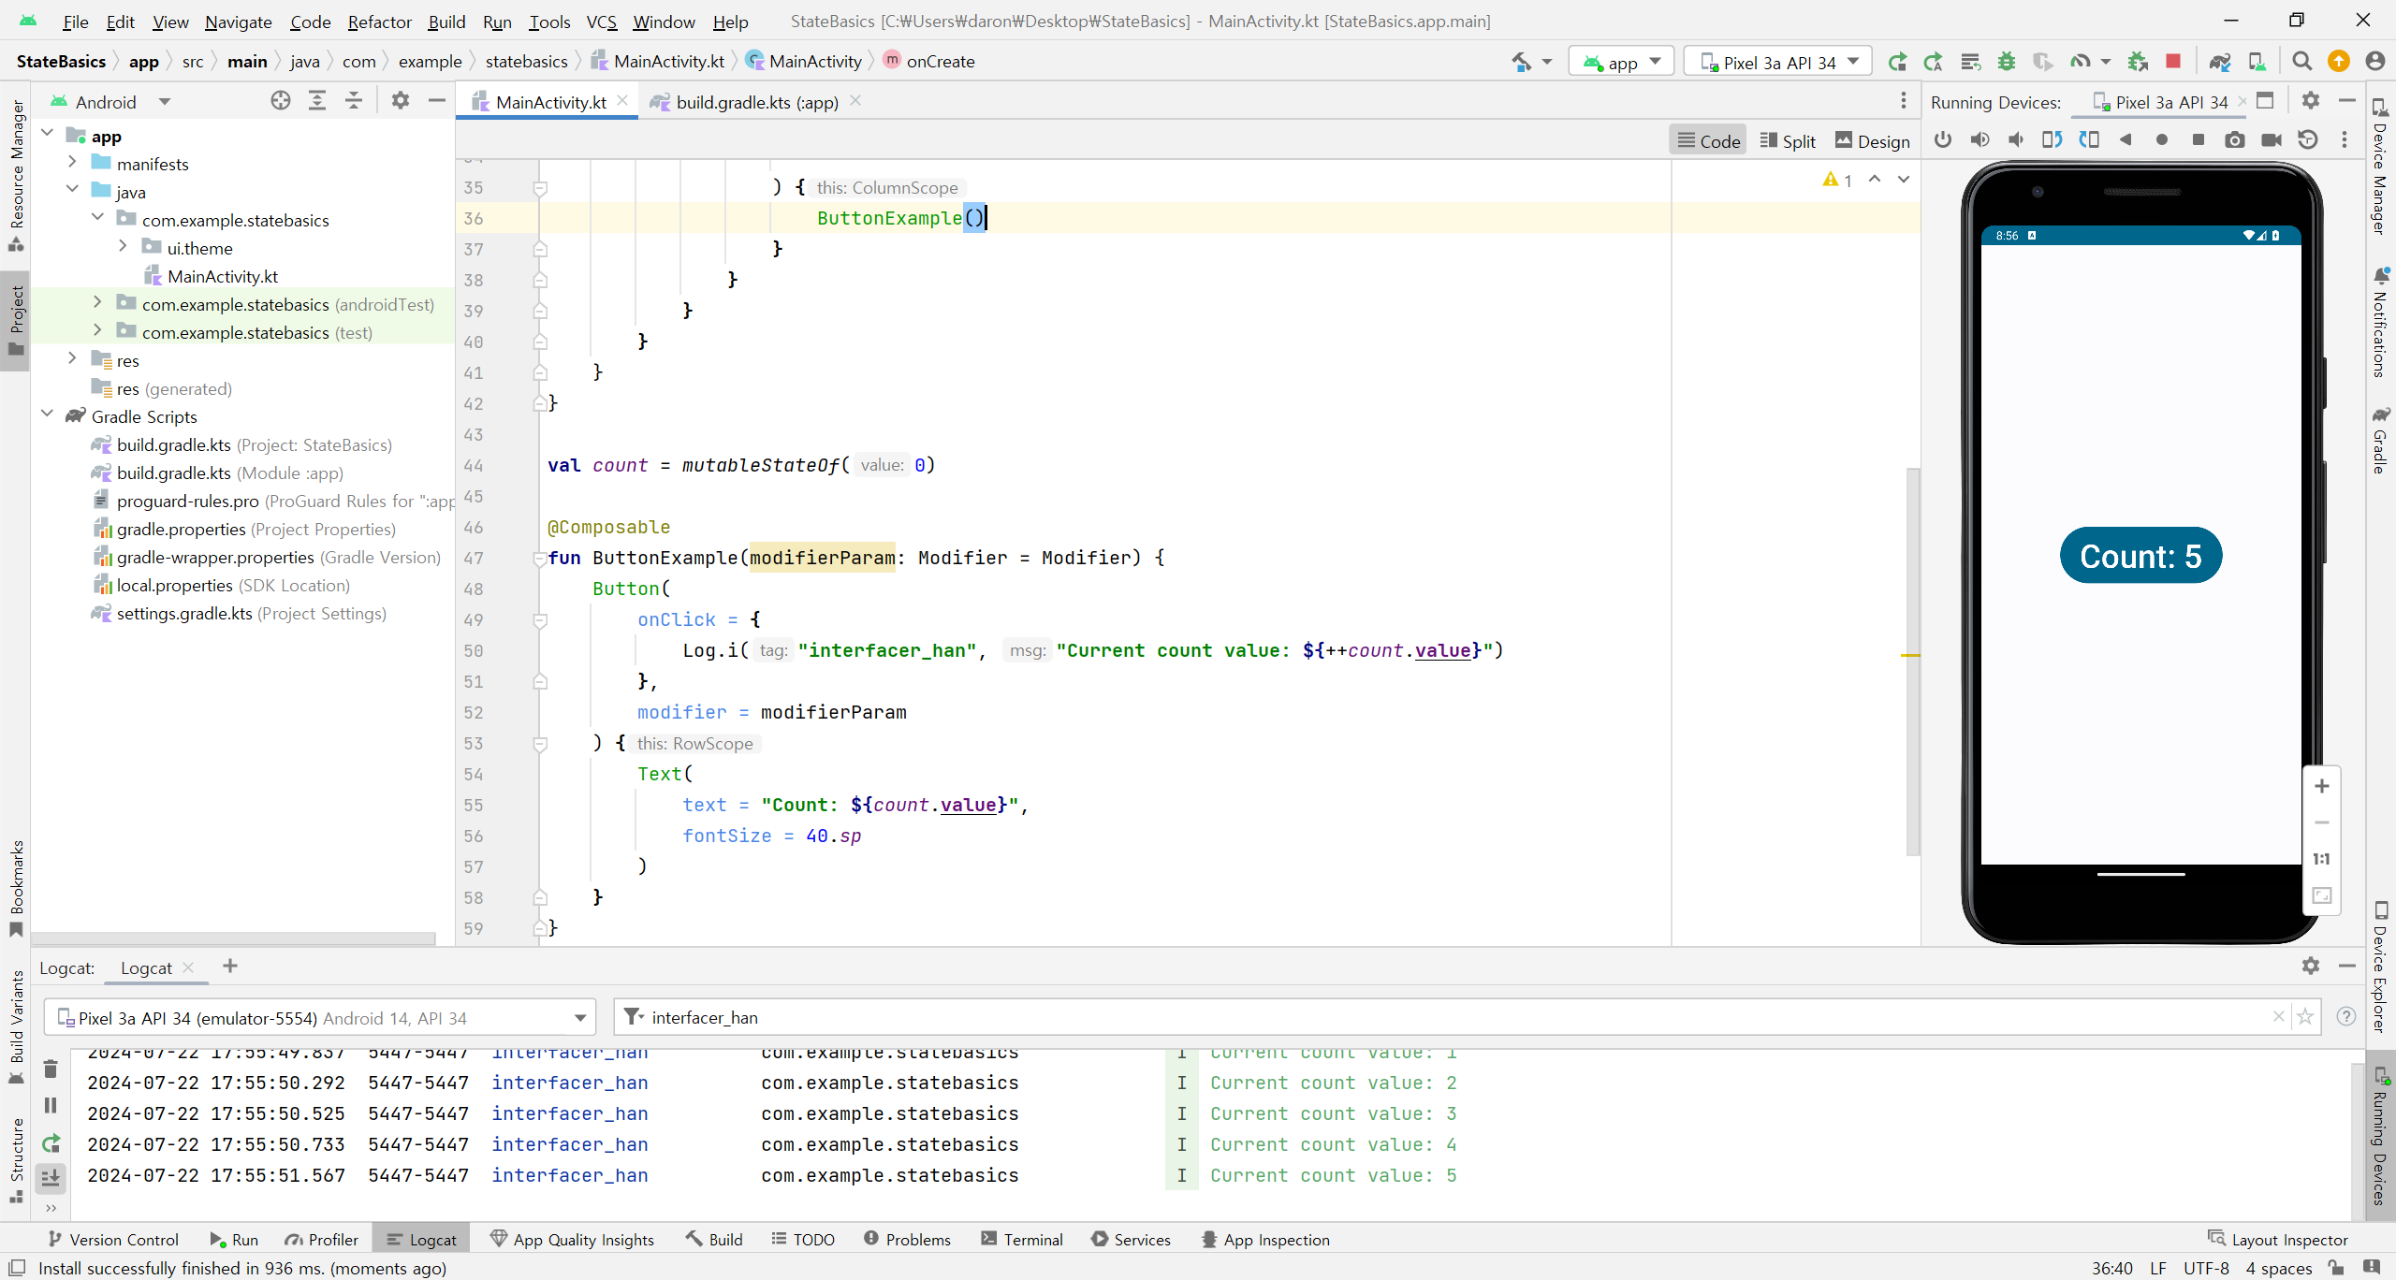This screenshot has width=2396, height=1280.
Task: Open the Pixel 3a API 34 device dropdown
Action: tap(1777, 63)
